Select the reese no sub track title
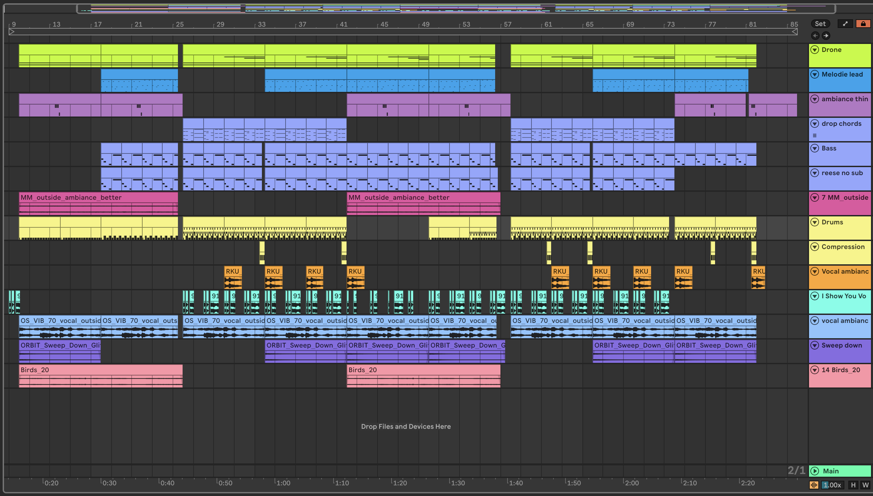Viewport: 873px width, 496px height. pyautogui.click(x=842, y=173)
